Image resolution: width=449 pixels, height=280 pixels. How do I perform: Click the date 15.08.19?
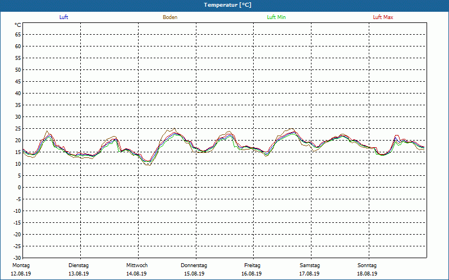coord(194,274)
